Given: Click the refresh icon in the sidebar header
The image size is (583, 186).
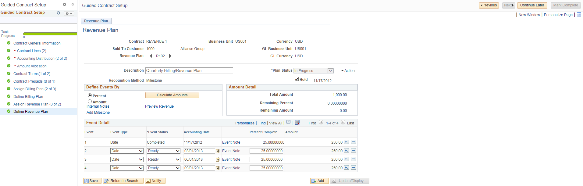Looking at the screenshot, I should point(58,13).
